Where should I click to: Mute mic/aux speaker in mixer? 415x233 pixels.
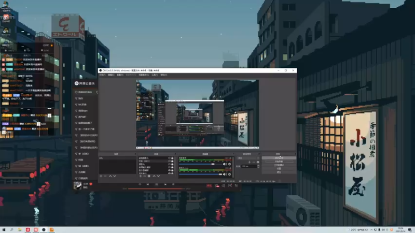225,174
